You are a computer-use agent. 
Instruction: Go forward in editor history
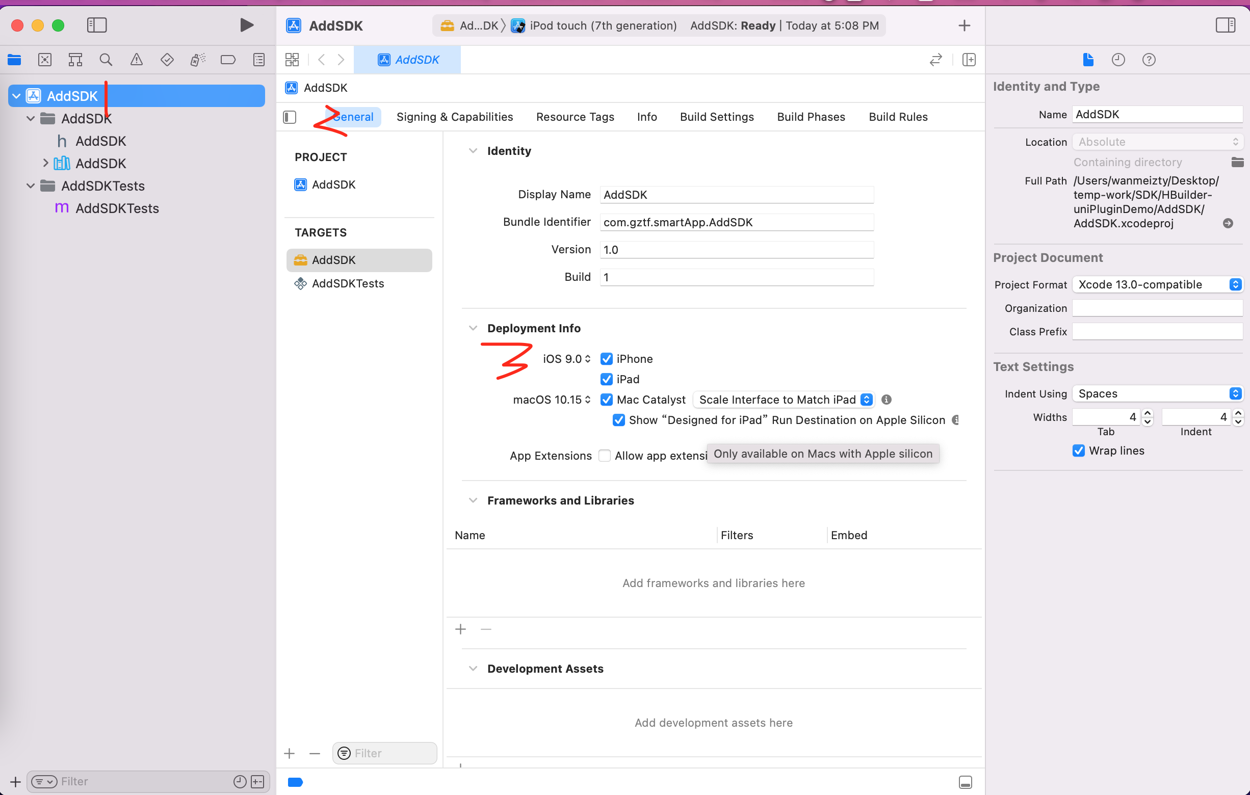[x=341, y=60]
